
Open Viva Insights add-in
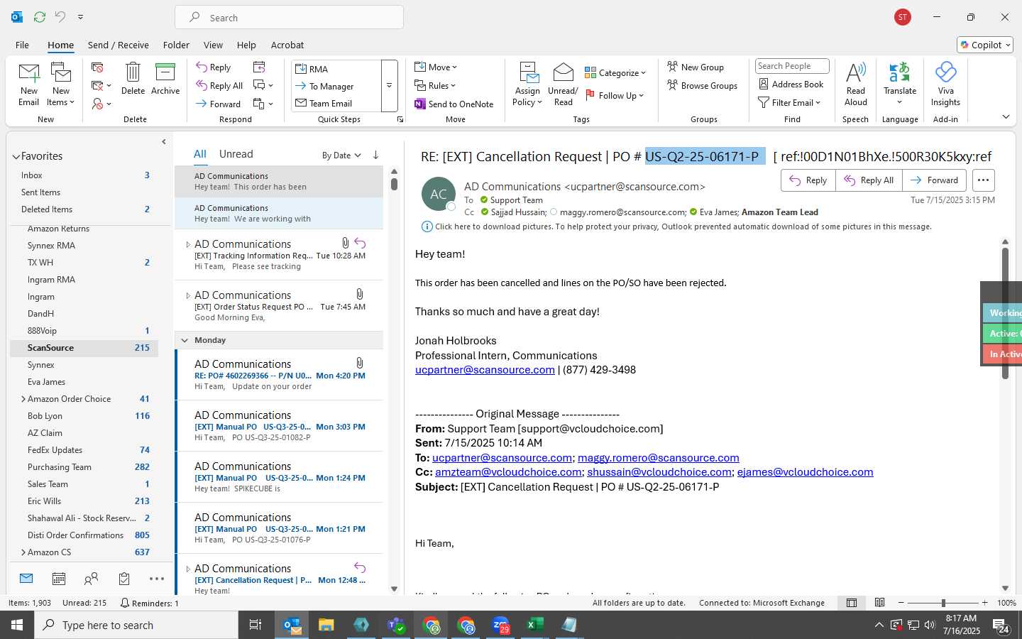pos(945,84)
